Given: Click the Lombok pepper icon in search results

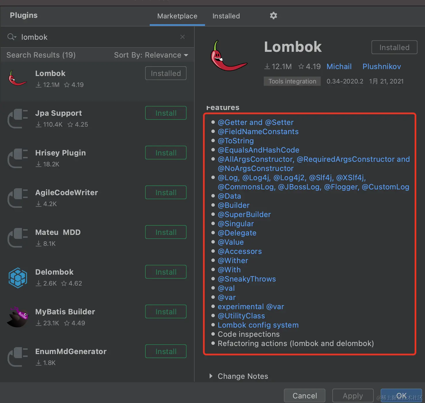Looking at the screenshot, I should pyautogui.click(x=18, y=78).
